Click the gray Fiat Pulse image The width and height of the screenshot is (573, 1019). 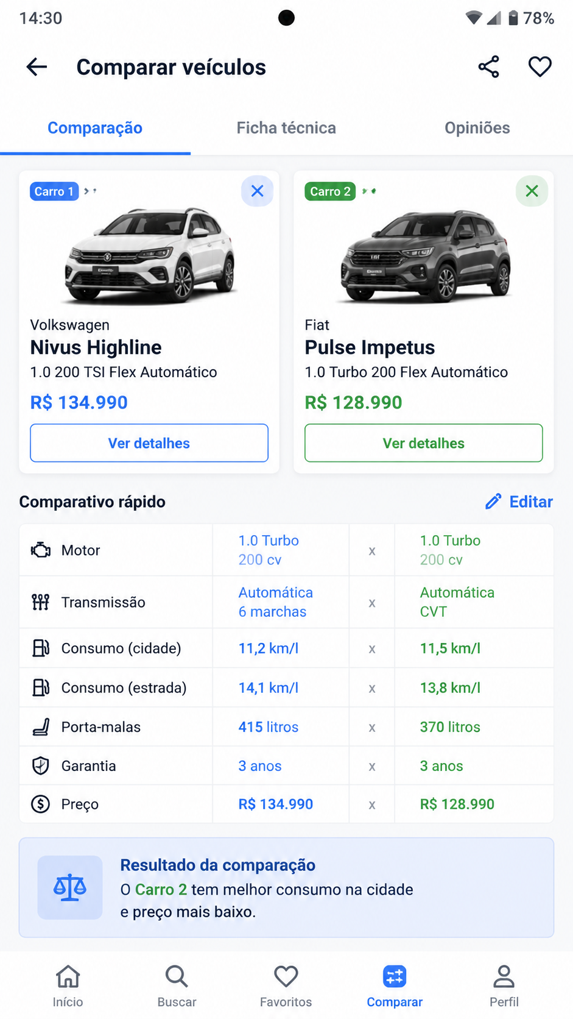(425, 256)
